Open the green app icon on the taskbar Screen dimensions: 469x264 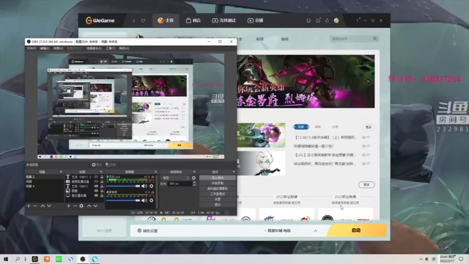pyautogui.click(x=59, y=259)
